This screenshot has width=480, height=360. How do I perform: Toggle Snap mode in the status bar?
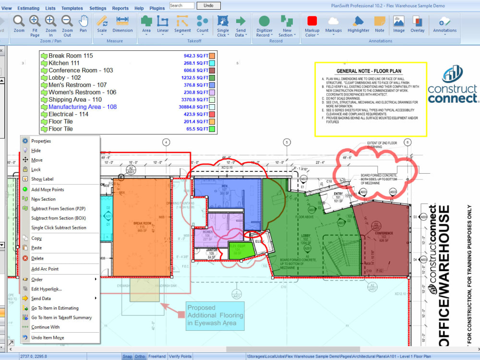(x=127, y=356)
